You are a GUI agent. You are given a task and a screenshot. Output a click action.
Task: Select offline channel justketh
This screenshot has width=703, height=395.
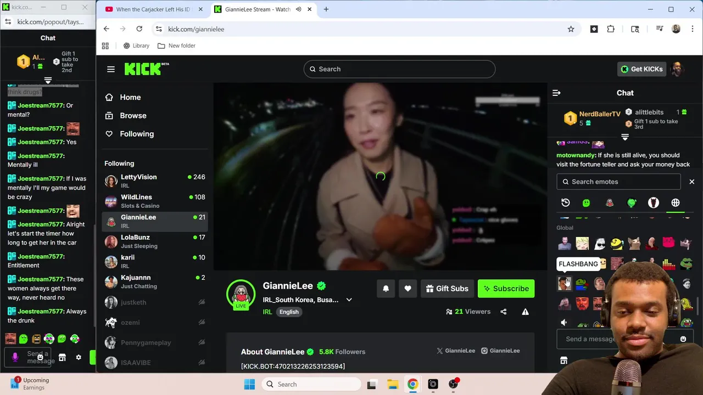click(154, 302)
